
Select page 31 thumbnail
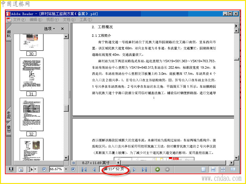click(x=32, y=74)
